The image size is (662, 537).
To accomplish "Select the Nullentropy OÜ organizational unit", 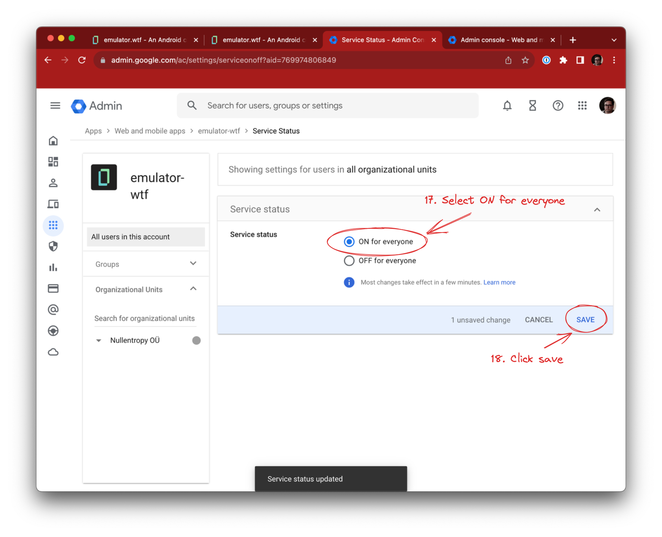I will click(135, 341).
